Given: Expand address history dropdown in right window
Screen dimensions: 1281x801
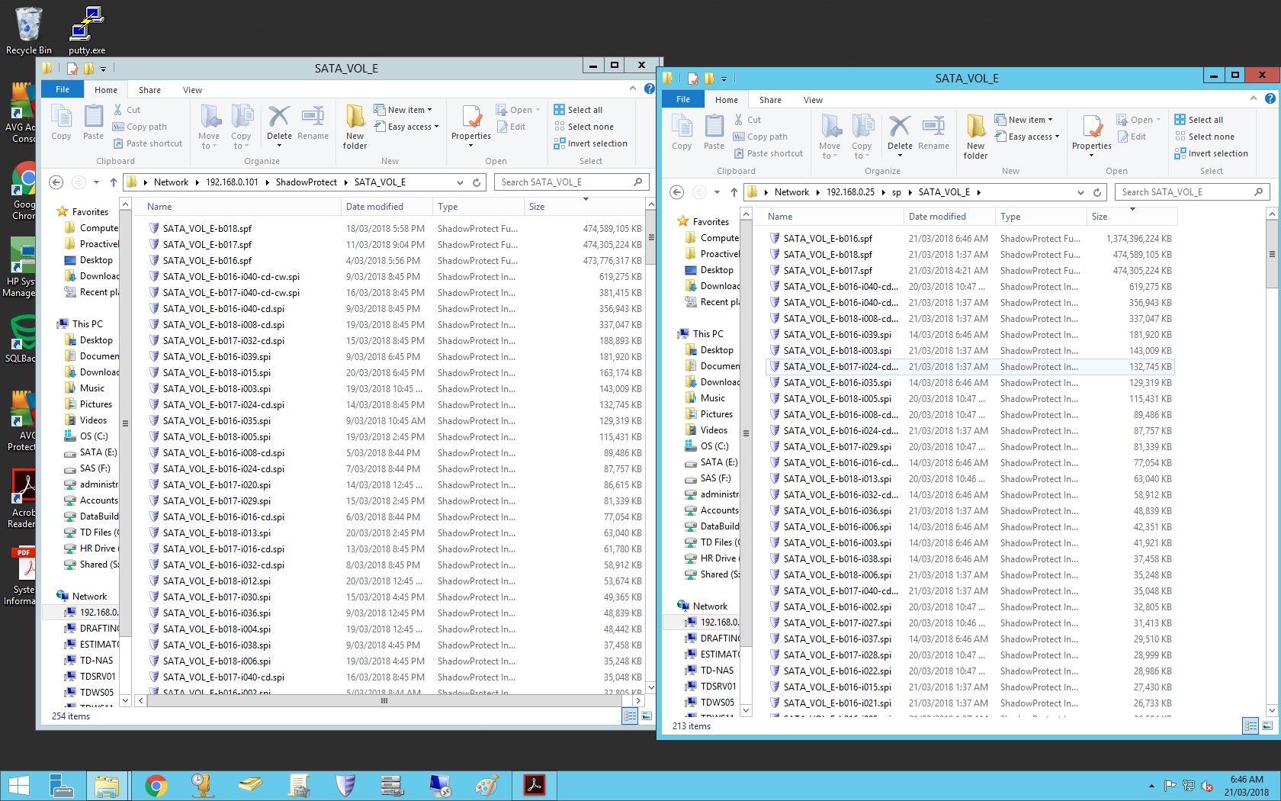Looking at the screenshot, I should tap(1080, 192).
